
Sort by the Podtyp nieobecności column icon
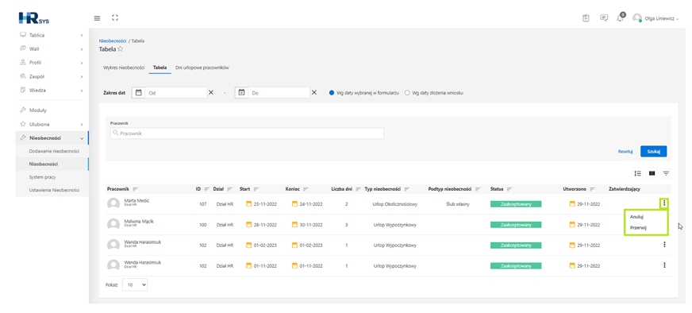point(478,189)
